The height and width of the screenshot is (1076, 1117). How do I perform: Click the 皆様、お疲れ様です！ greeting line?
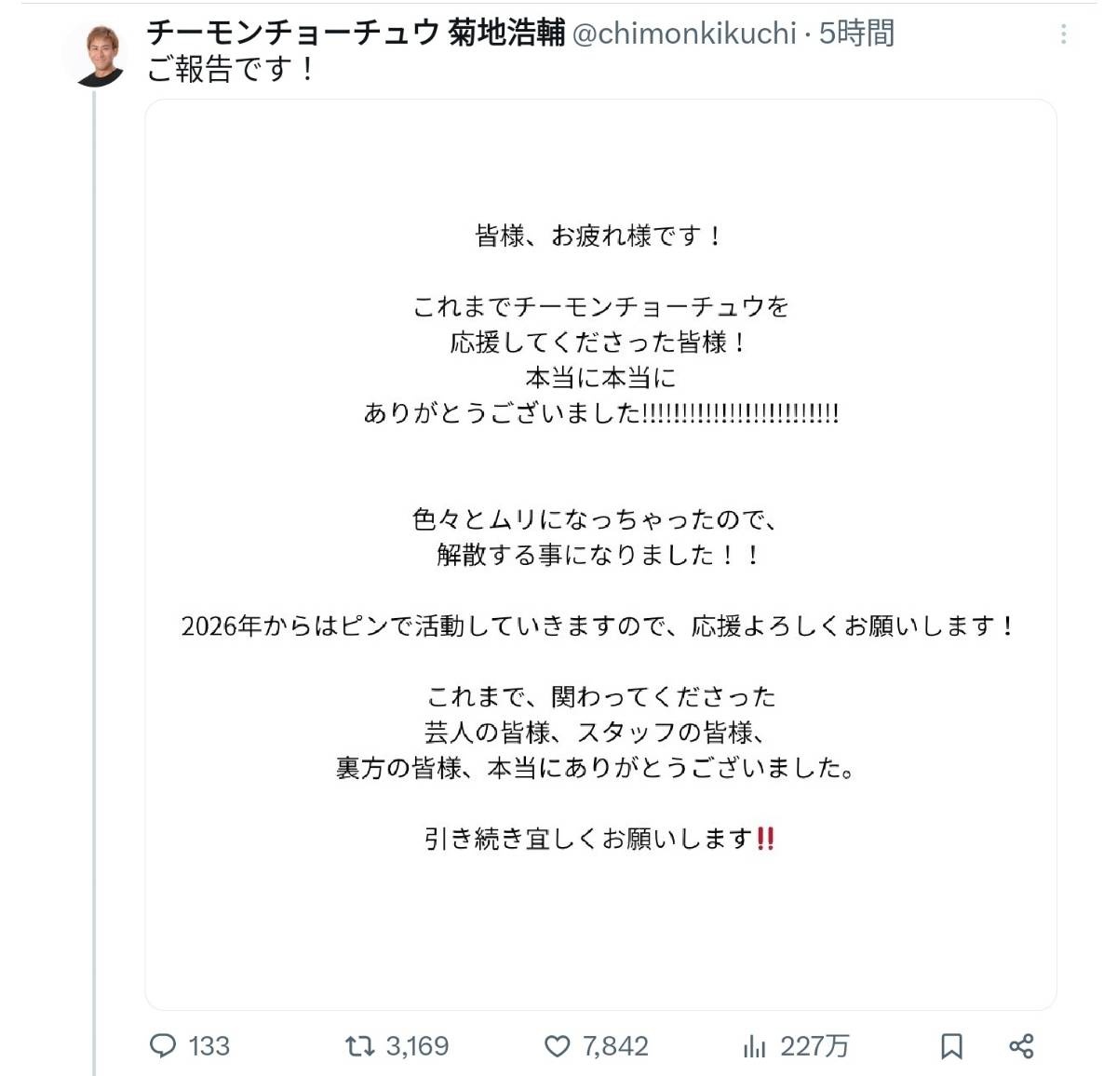coord(599,235)
